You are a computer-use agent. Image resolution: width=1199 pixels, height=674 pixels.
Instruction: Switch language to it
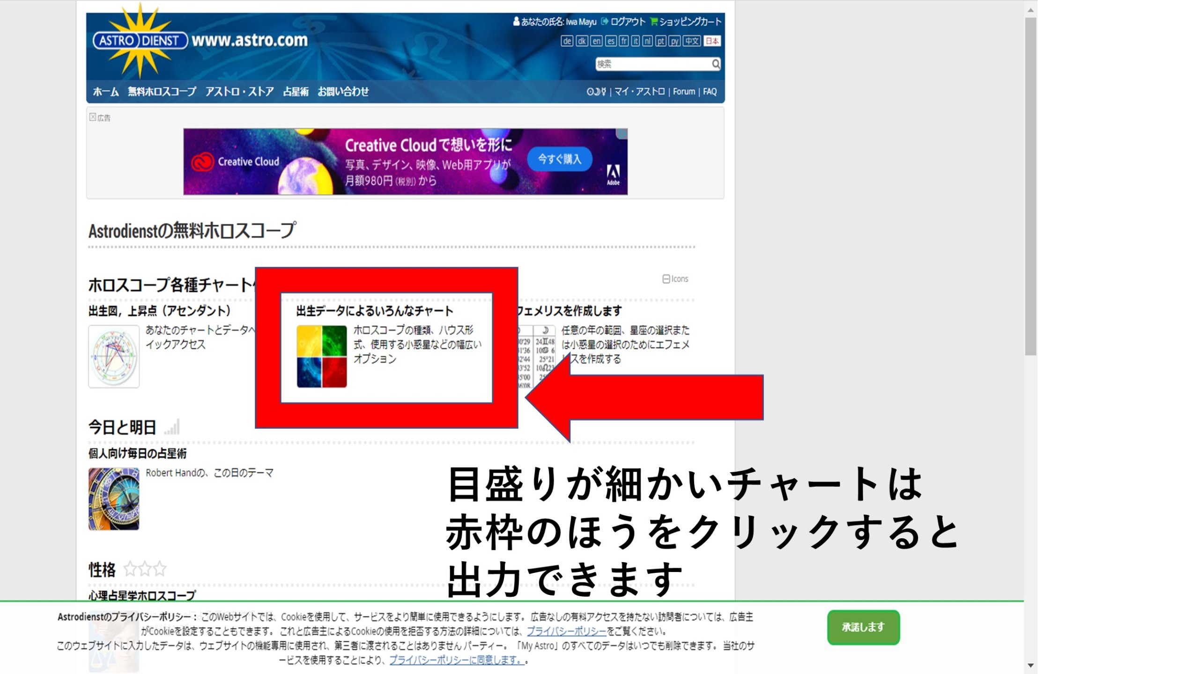pos(635,41)
